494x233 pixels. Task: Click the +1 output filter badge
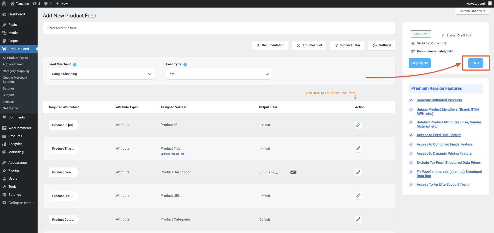pos(293,172)
